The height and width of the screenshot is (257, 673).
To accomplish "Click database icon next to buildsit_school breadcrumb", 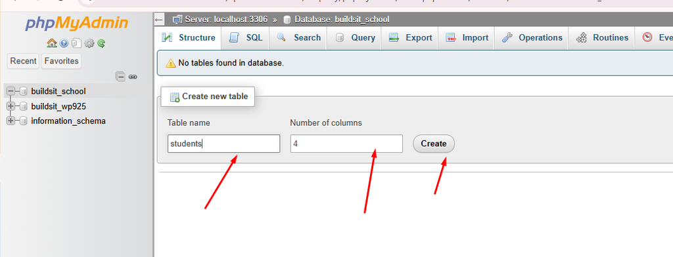I will coord(287,20).
